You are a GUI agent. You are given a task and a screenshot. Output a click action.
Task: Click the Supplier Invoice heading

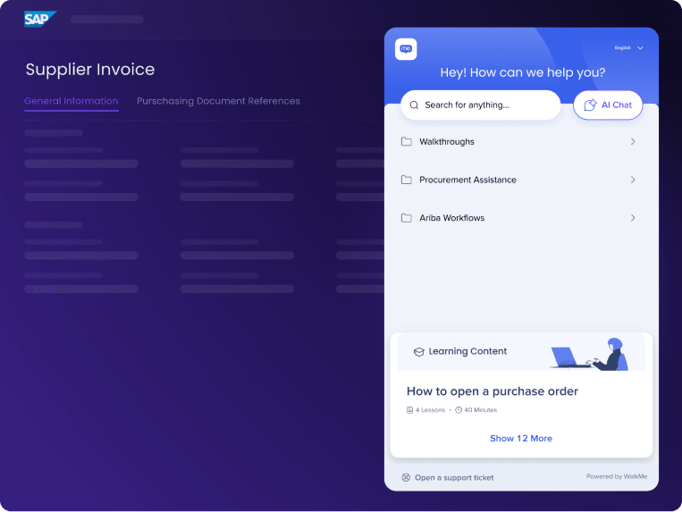click(x=90, y=70)
